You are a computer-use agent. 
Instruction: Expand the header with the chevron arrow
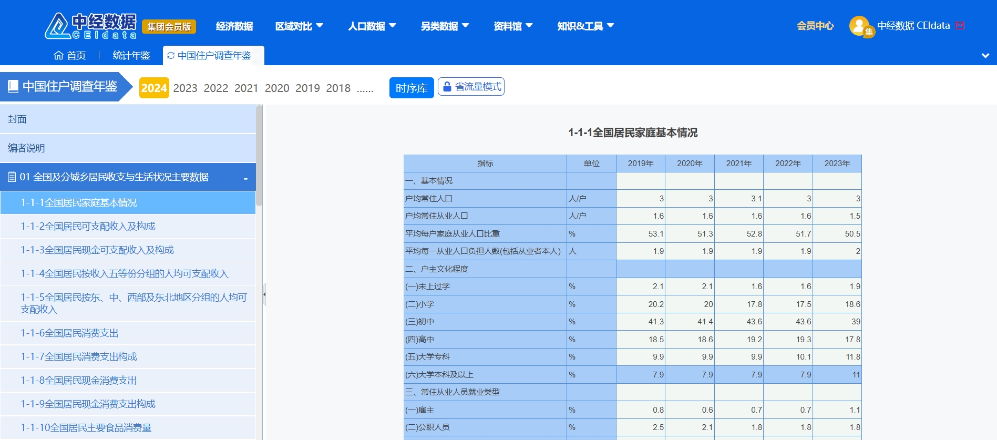coord(985,56)
